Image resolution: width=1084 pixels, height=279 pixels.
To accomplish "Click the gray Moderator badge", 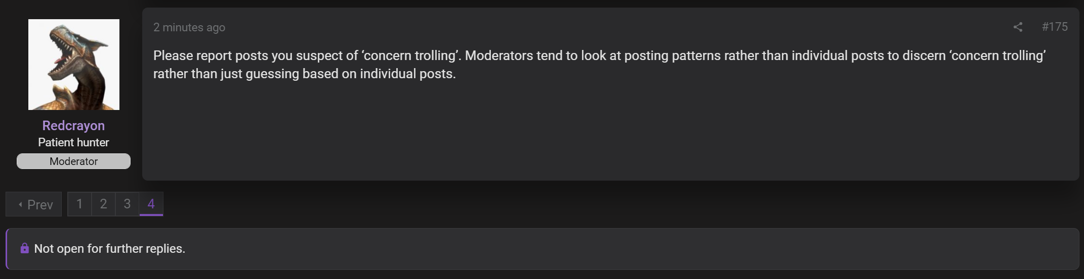I will (73, 161).
